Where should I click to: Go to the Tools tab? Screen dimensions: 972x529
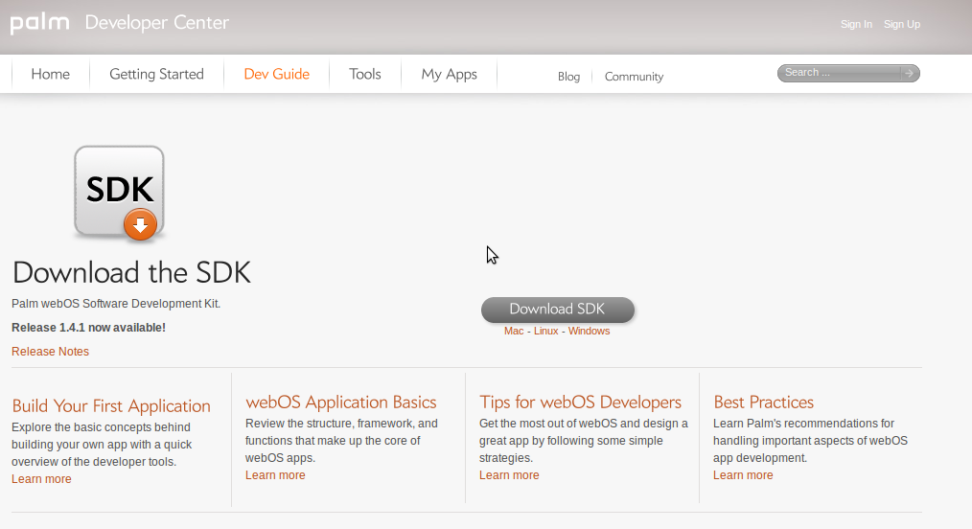click(364, 75)
